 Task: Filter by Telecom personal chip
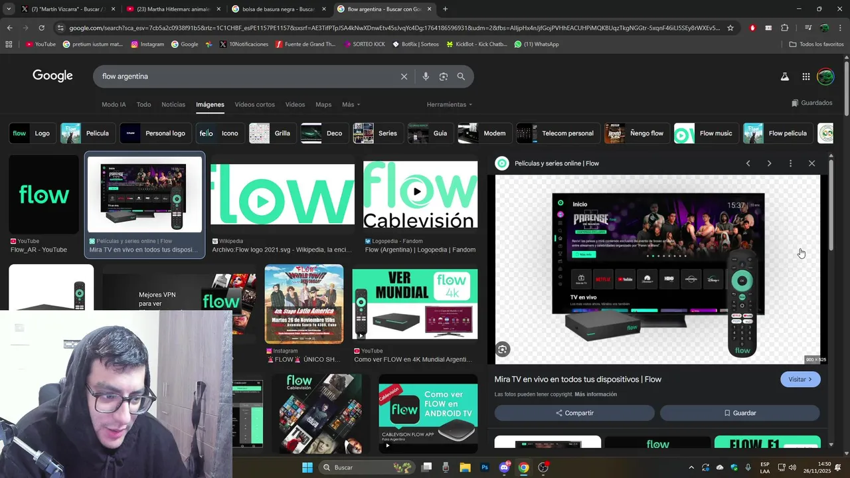(558, 133)
